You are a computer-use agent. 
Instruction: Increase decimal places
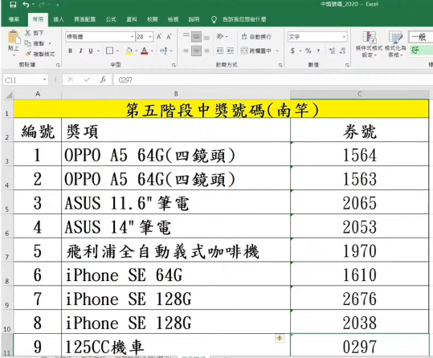pos(333,51)
